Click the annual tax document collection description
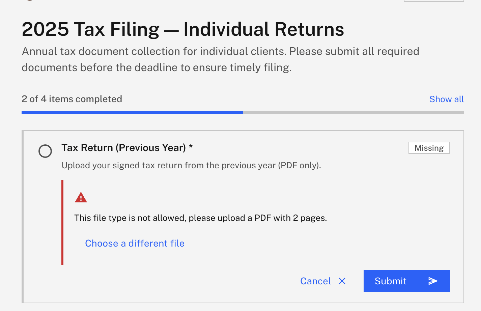Image resolution: width=481 pixels, height=311 pixels. (x=220, y=59)
